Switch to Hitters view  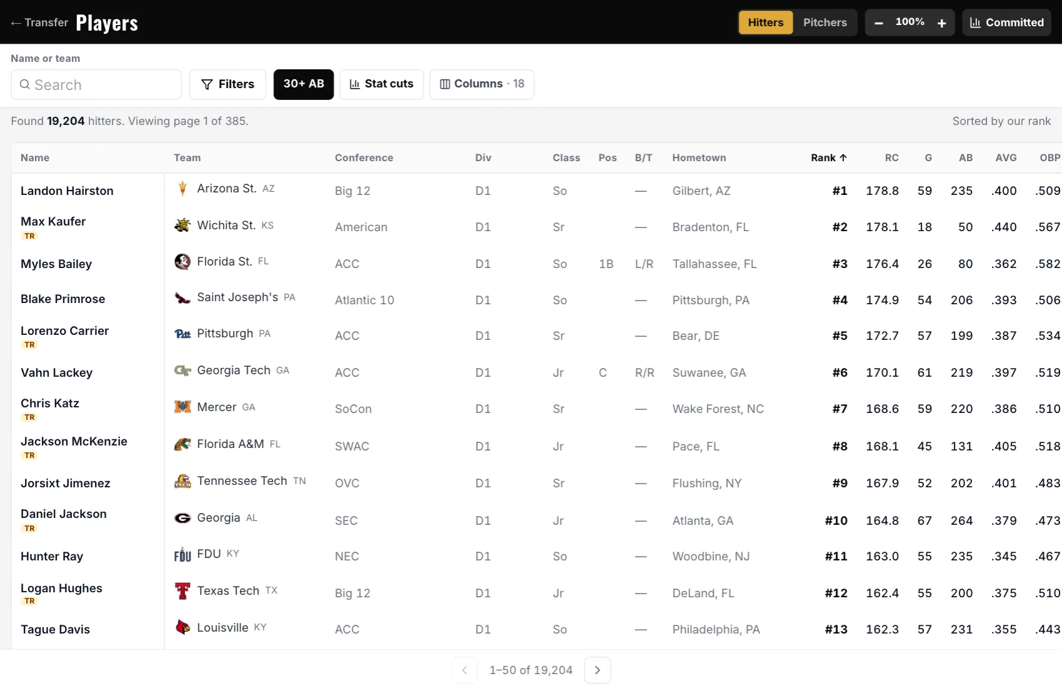coord(765,22)
